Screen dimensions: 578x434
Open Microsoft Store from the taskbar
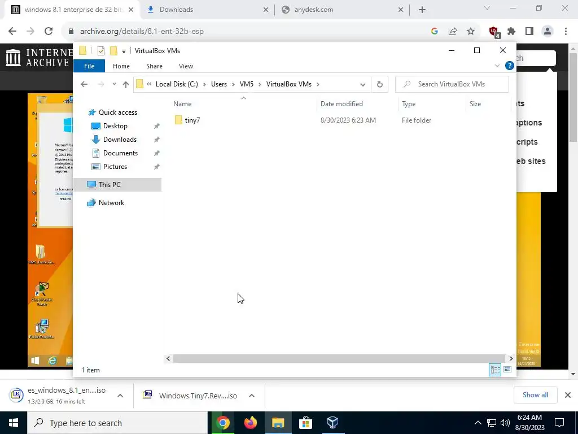click(305, 423)
